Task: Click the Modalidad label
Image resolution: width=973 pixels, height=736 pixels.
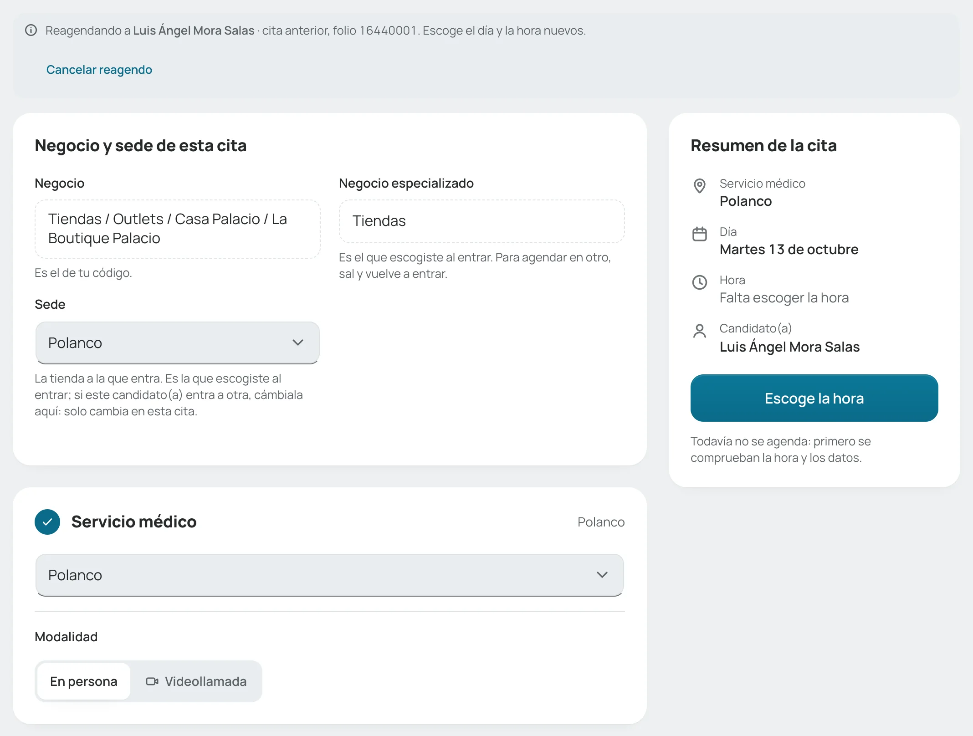Action: (x=66, y=637)
